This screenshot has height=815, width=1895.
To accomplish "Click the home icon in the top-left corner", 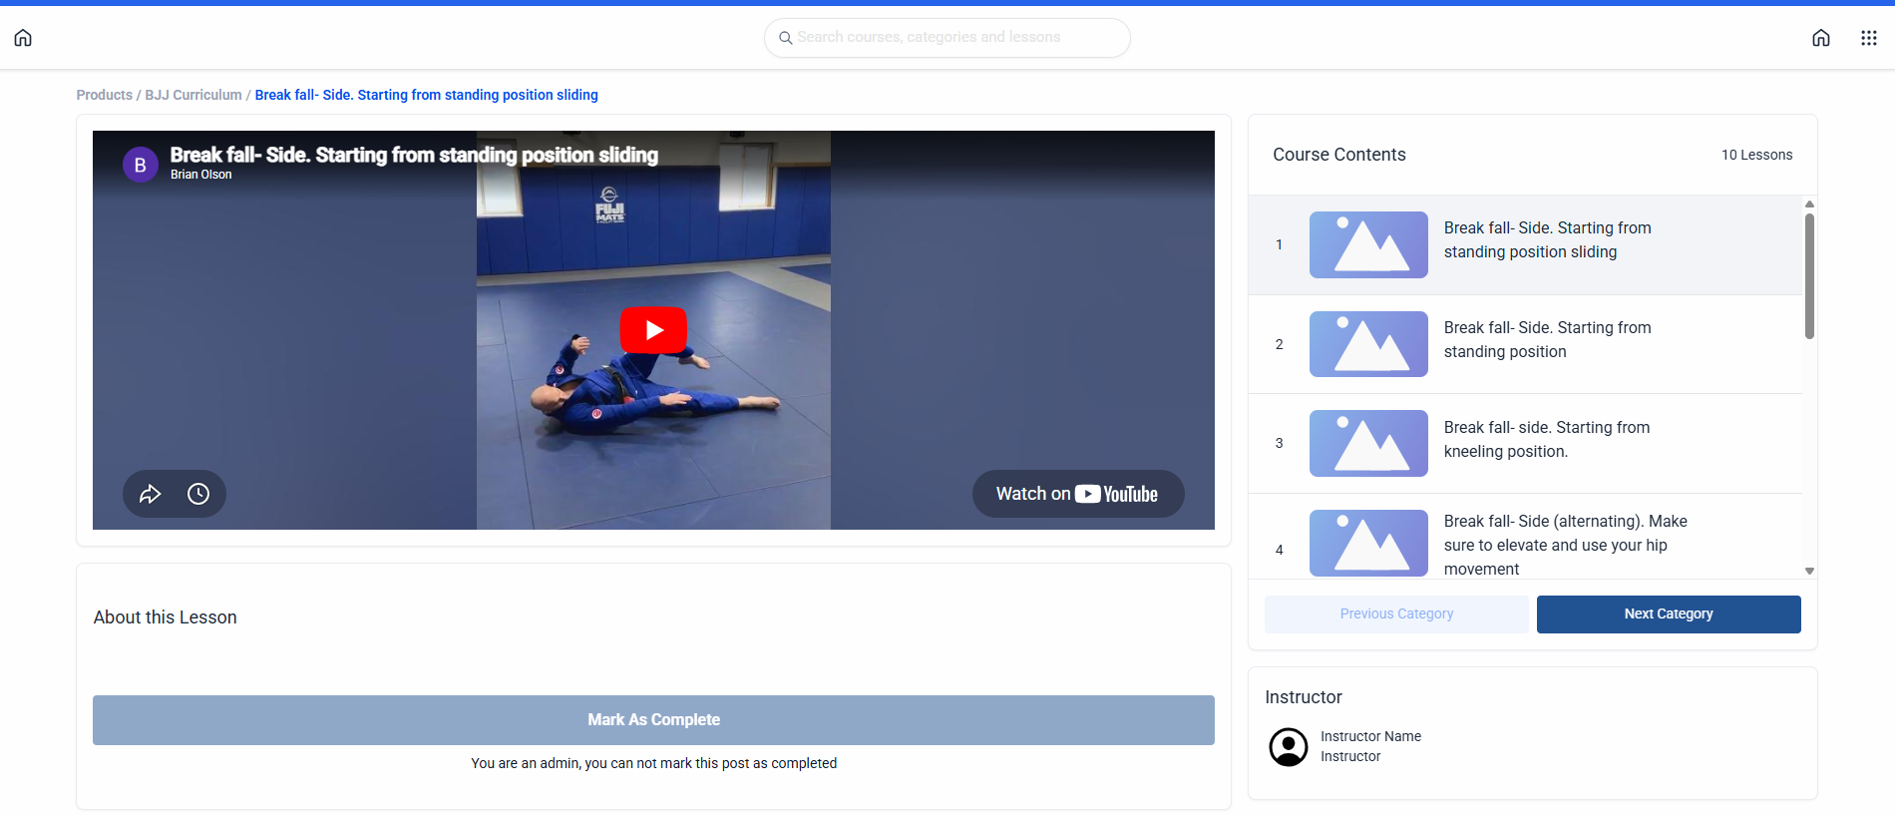I will point(23,38).
